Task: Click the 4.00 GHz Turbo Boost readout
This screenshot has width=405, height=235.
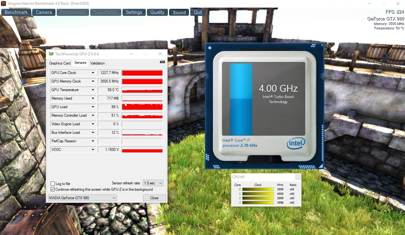Action: click(278, 88)
